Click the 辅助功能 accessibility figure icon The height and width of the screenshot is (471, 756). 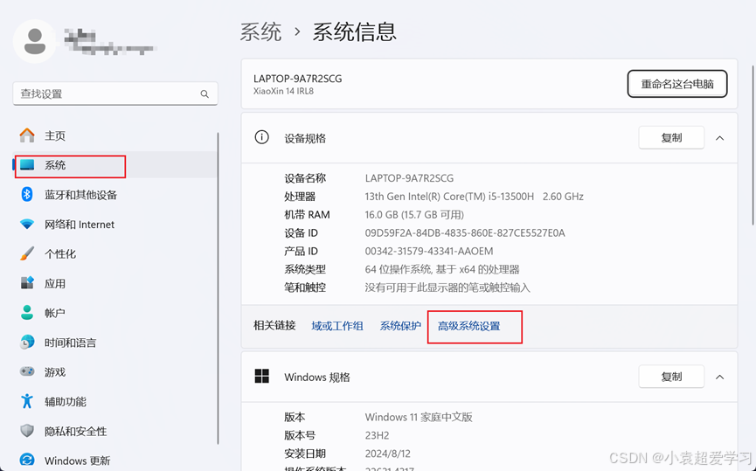(27, 401)
